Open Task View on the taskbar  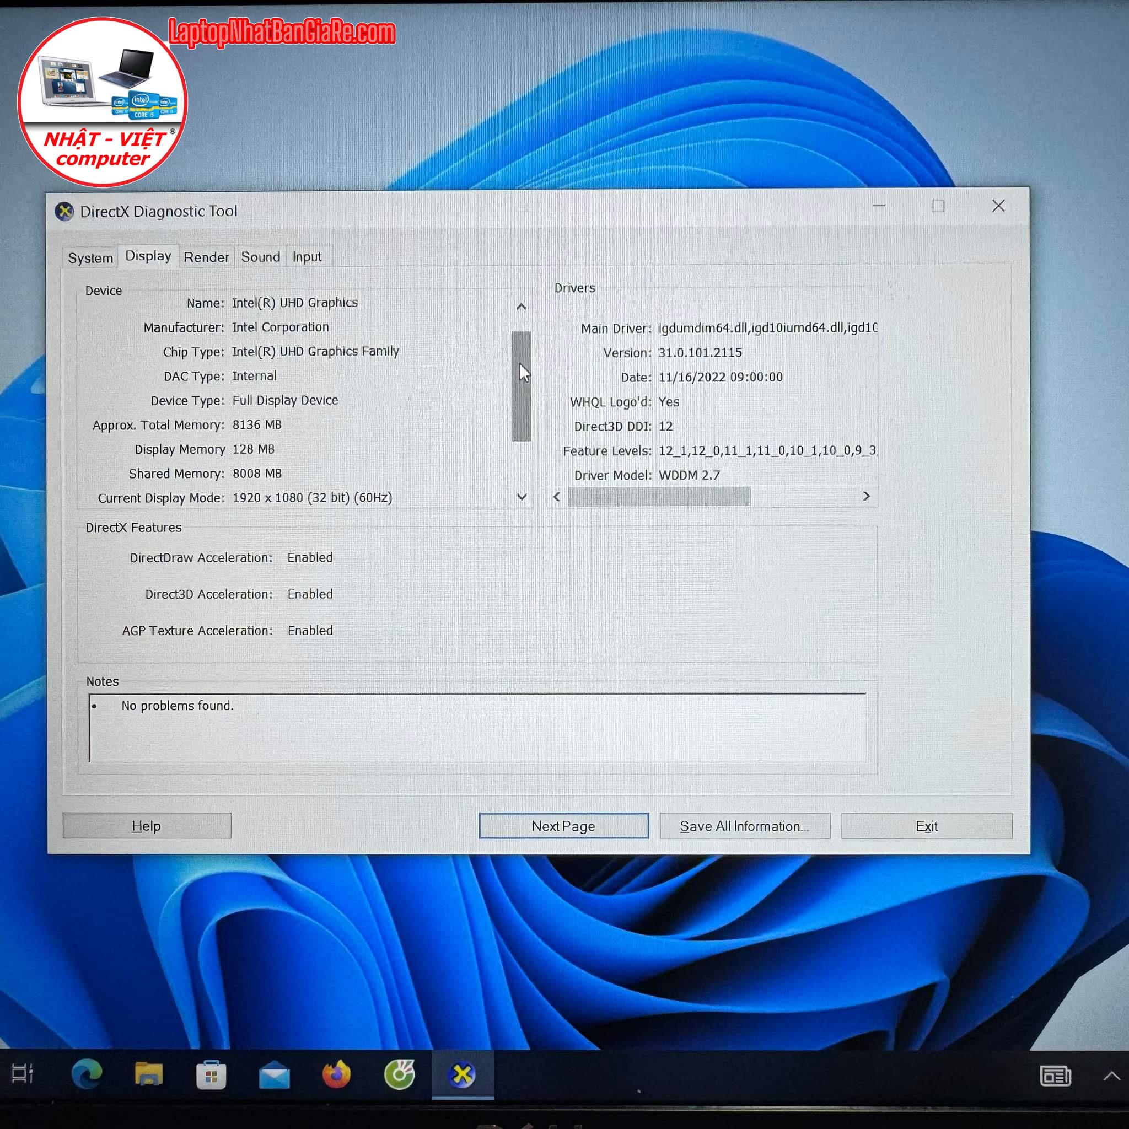23,1073
